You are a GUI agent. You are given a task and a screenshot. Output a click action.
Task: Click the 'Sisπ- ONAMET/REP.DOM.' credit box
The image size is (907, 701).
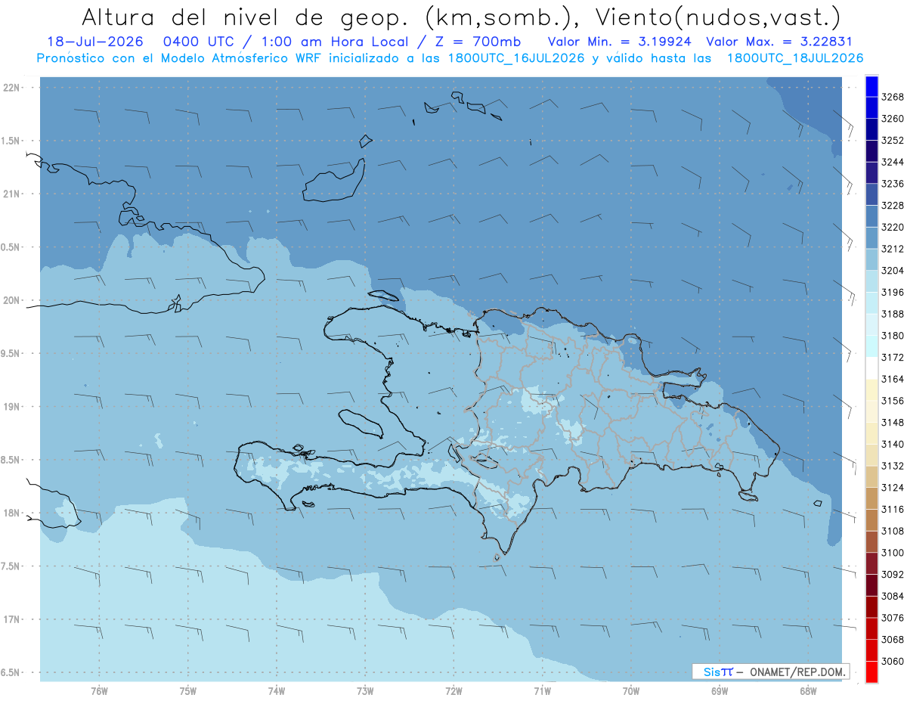(771, 672)
